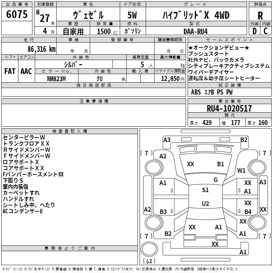
Task: Select chassis number RU4-1020517
Action: click(229, 109)
